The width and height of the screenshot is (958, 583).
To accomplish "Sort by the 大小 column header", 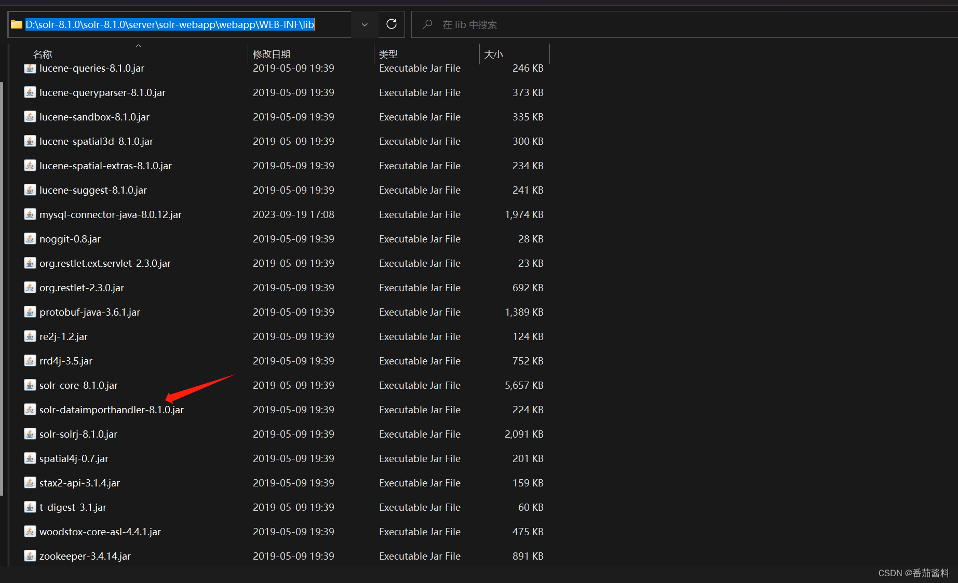I will [x=494, y=54].
